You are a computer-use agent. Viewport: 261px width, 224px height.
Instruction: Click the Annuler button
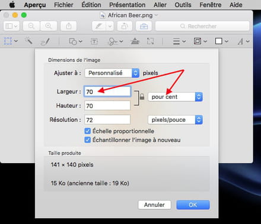pos(154,205)
